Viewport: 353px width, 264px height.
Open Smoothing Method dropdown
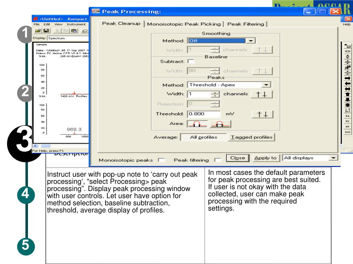coord(251,41)
